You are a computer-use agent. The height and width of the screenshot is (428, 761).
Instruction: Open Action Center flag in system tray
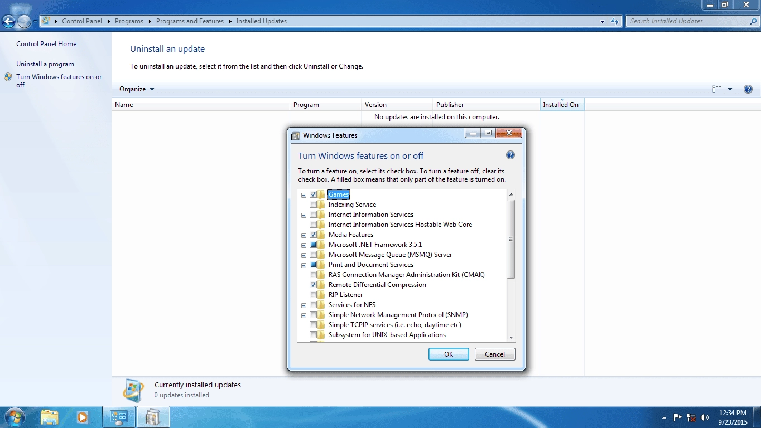click(x=678, y=417)
